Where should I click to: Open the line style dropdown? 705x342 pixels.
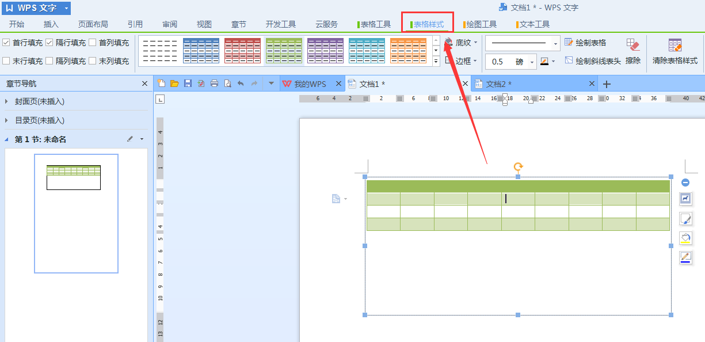[556, 43]
